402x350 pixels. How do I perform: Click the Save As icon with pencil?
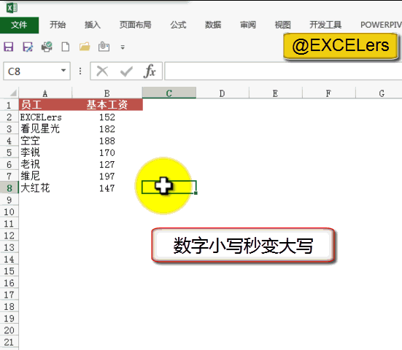click(28, 47)
